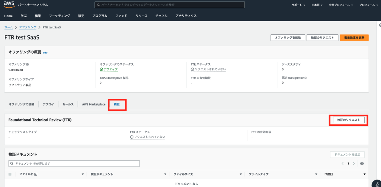Screen dimensions: 381x187
Task: Click top 検証のリクエスト button
Action: click(x=323, y=38)
